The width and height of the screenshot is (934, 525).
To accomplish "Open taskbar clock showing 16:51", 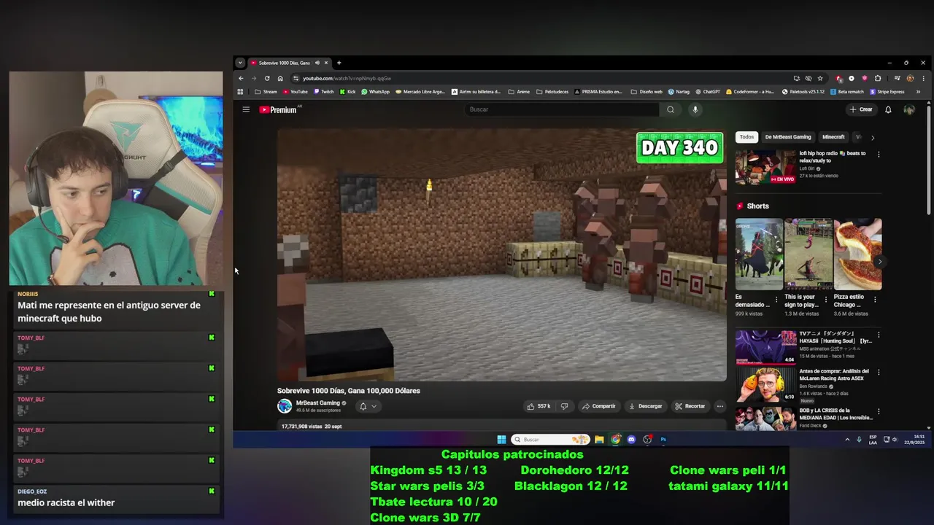I will (x=915, y=440).
